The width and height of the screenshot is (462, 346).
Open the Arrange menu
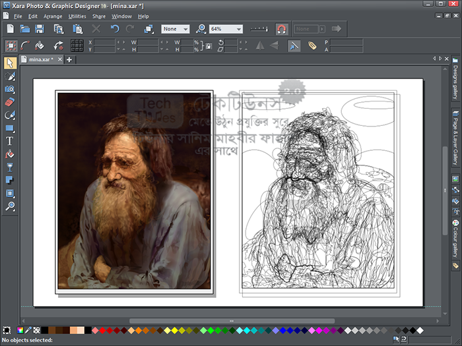53,16
